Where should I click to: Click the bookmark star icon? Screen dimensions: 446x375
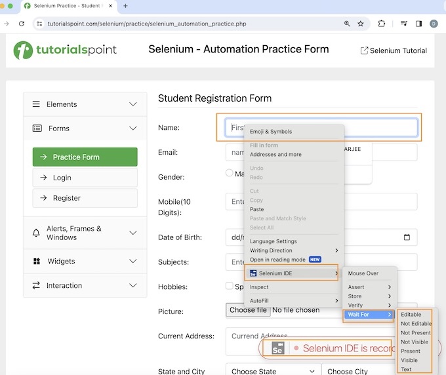pyautogui.click(x=361, y=24)
